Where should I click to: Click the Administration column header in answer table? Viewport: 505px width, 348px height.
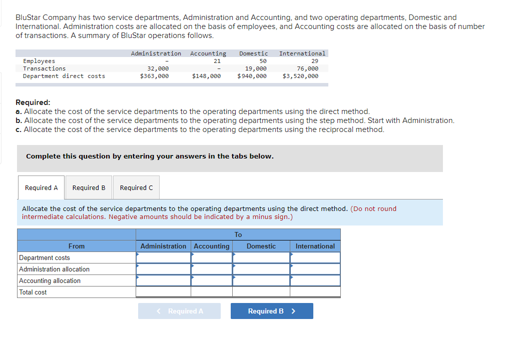tap(163, 246)
